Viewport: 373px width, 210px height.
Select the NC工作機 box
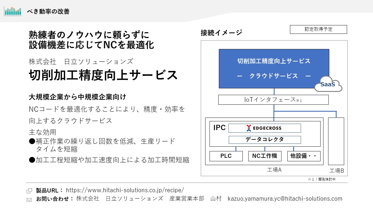(x=265, y=156)
